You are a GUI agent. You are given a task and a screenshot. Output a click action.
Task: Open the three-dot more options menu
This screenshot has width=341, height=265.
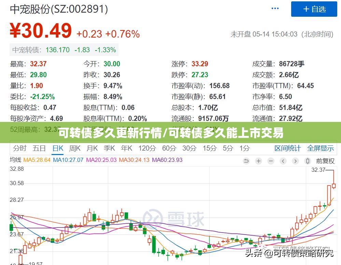pyautogui.click(x=275, y=9)
